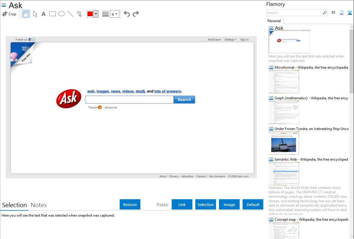Click the Sign In link
The image size is (354, 239).
click(x=244, y=40)
